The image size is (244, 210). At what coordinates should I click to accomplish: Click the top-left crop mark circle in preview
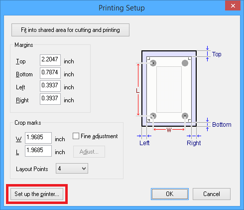point(153,63)
